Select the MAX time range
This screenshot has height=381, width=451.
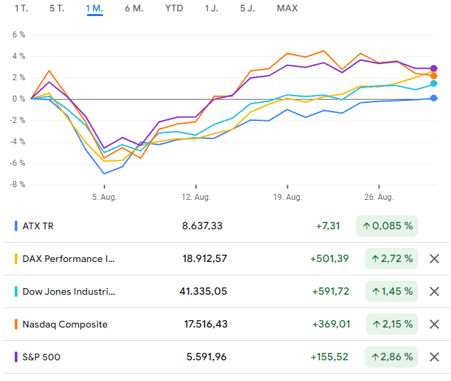[x=287, y=8]
